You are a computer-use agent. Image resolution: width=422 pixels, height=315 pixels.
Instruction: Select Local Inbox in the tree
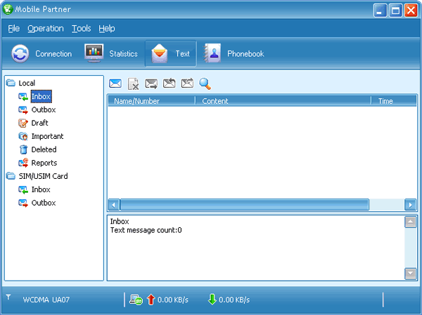point(41,96)
